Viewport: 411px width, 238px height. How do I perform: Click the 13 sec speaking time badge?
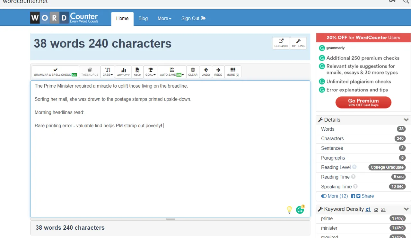coord(397,187)
